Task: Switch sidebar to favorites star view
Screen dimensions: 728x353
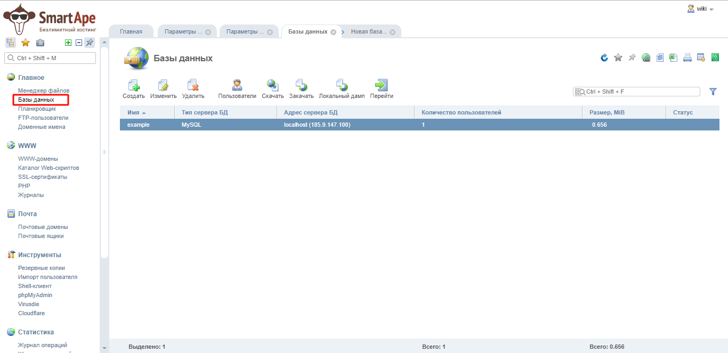Action: click(25, 43)
